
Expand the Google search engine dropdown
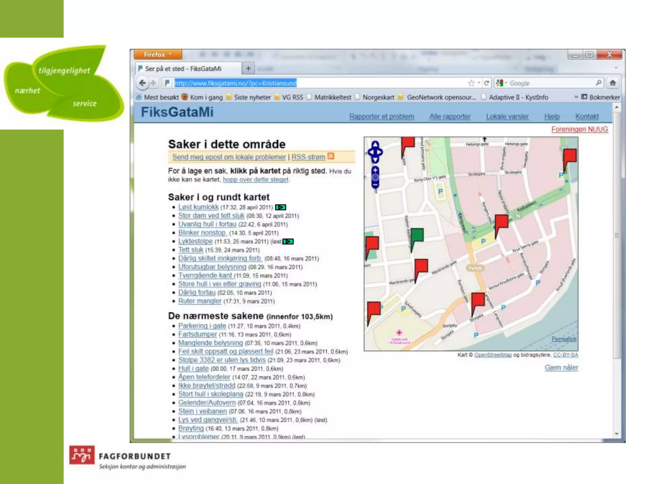click(502, 83)
